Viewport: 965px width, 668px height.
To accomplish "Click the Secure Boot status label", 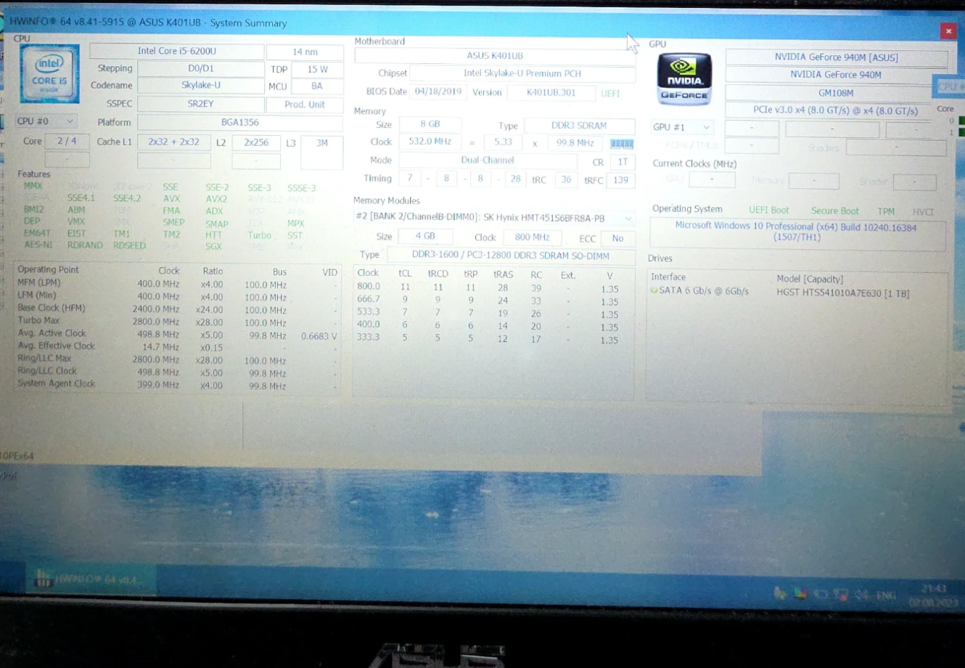I will pos(834,211).
